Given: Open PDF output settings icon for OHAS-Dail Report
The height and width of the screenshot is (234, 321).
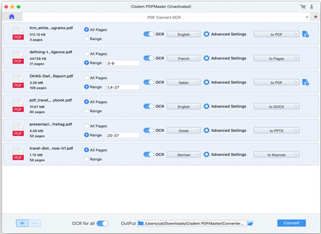Looking at the screenshot, I should [305, 82].
